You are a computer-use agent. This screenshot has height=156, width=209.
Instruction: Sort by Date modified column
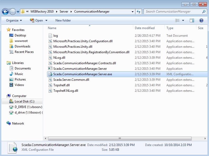coord(145,28)
